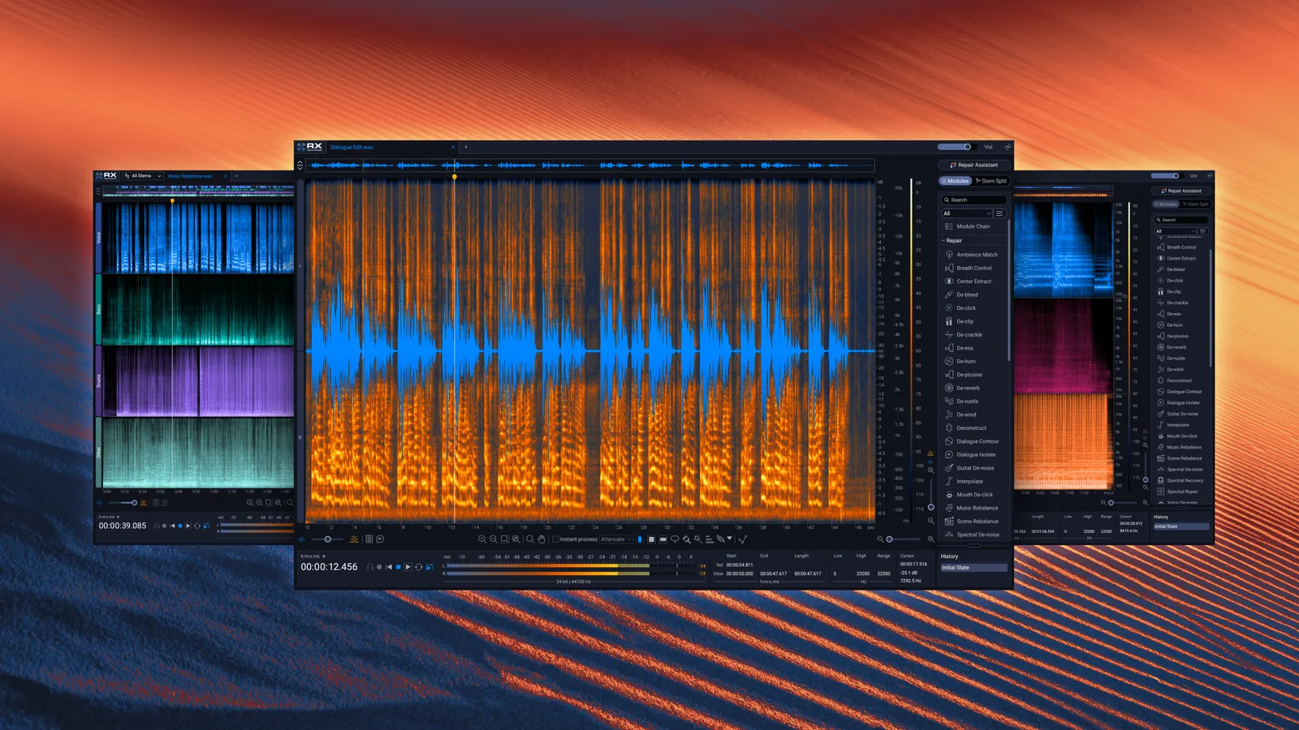Screen dimensions: 1299x730
Task: Open the Breath Control module
Action: 969,268
